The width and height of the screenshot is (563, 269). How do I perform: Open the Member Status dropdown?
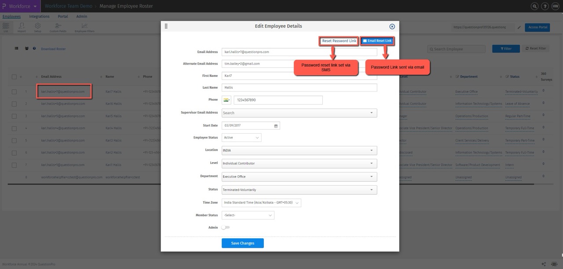point(248,215)
